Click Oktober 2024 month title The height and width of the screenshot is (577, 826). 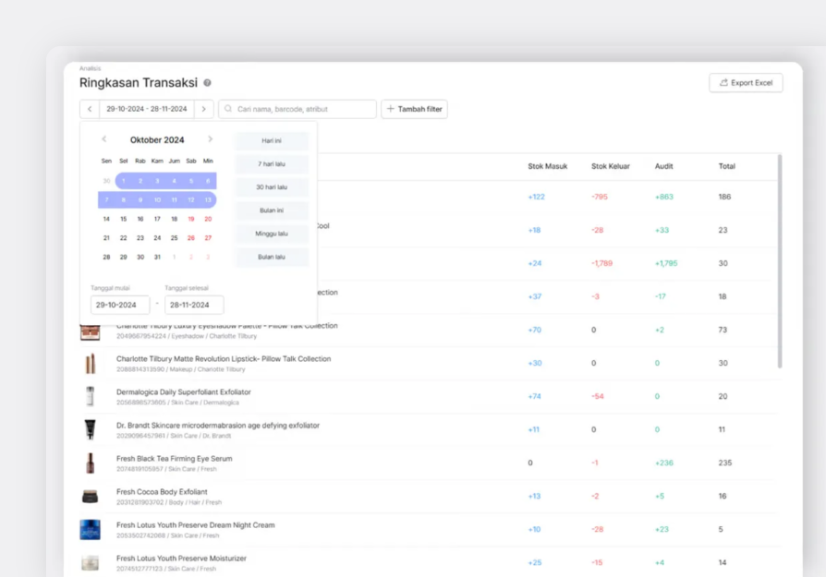click(157, 139)
